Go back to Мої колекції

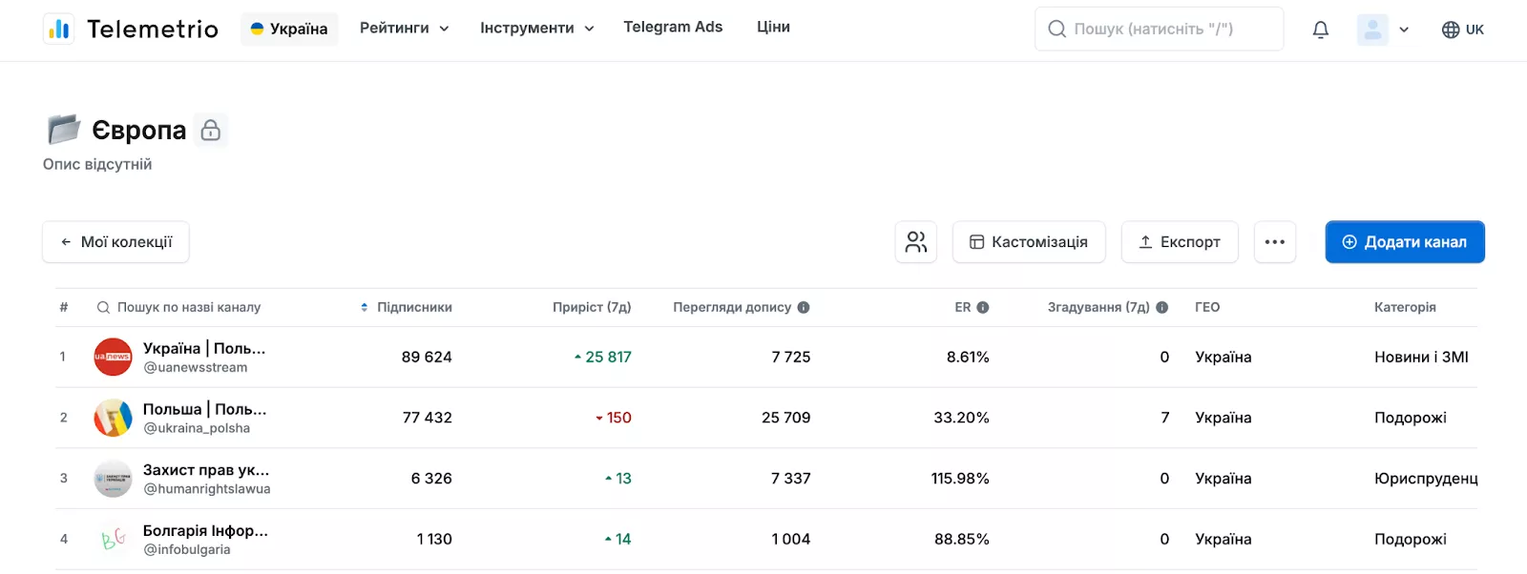115,242
